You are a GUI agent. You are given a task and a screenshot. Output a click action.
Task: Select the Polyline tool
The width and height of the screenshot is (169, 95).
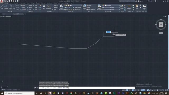click(6, 7)
